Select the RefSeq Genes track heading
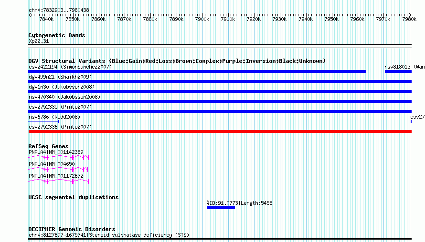 [x=48, y=146]
